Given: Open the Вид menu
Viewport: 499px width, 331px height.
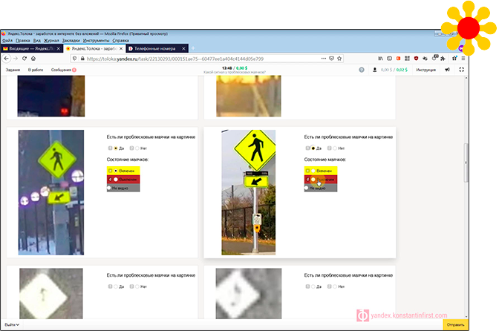Looking at the screenshot, I should tap(37, 40).
